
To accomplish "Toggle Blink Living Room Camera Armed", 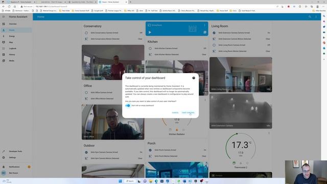I will 241,45.
